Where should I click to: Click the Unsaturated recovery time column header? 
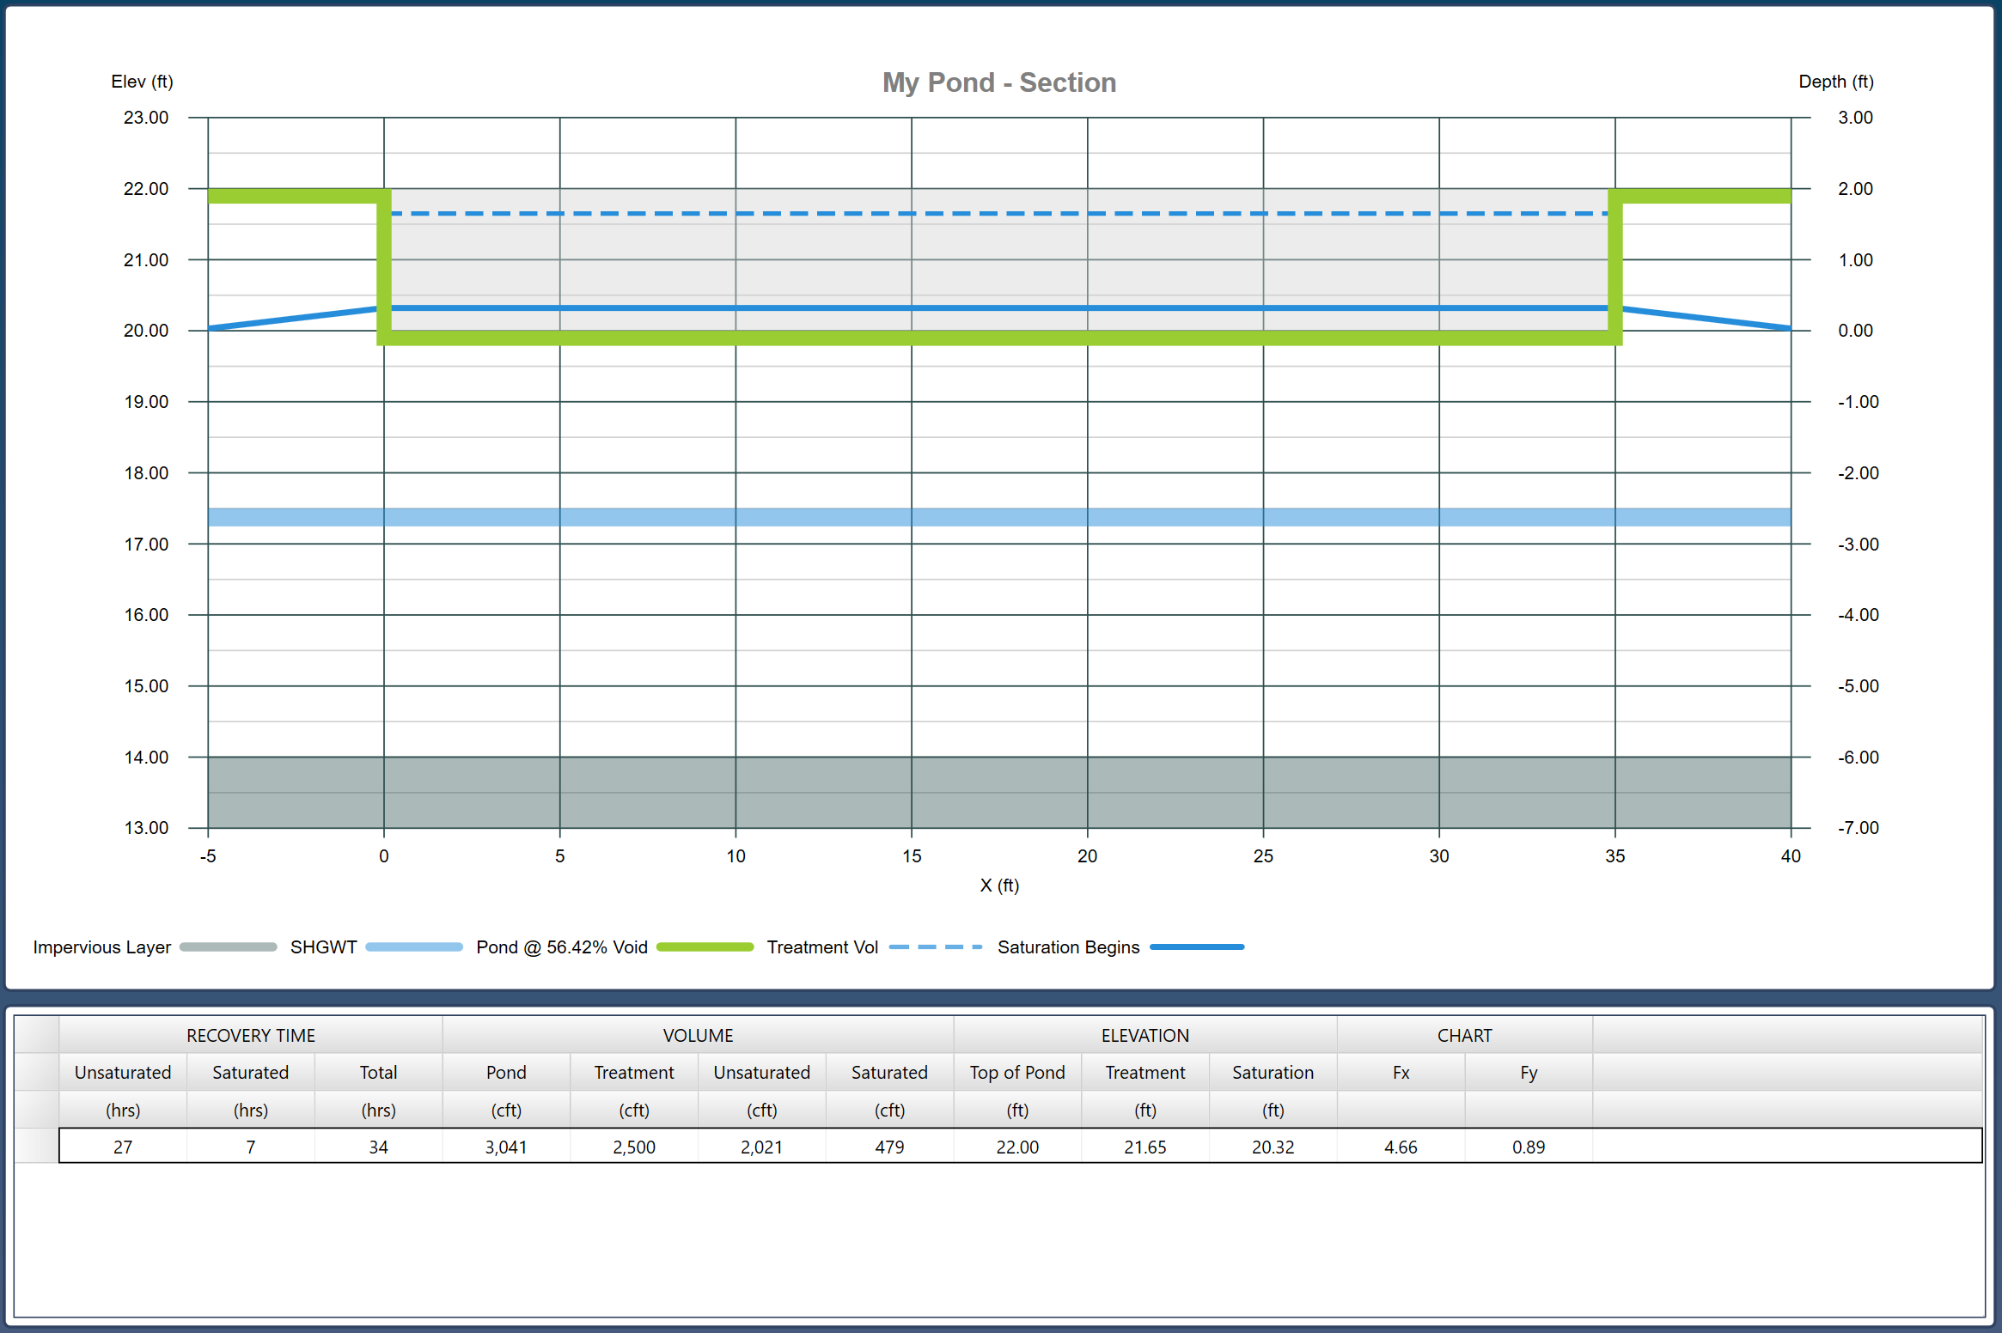123,1072
